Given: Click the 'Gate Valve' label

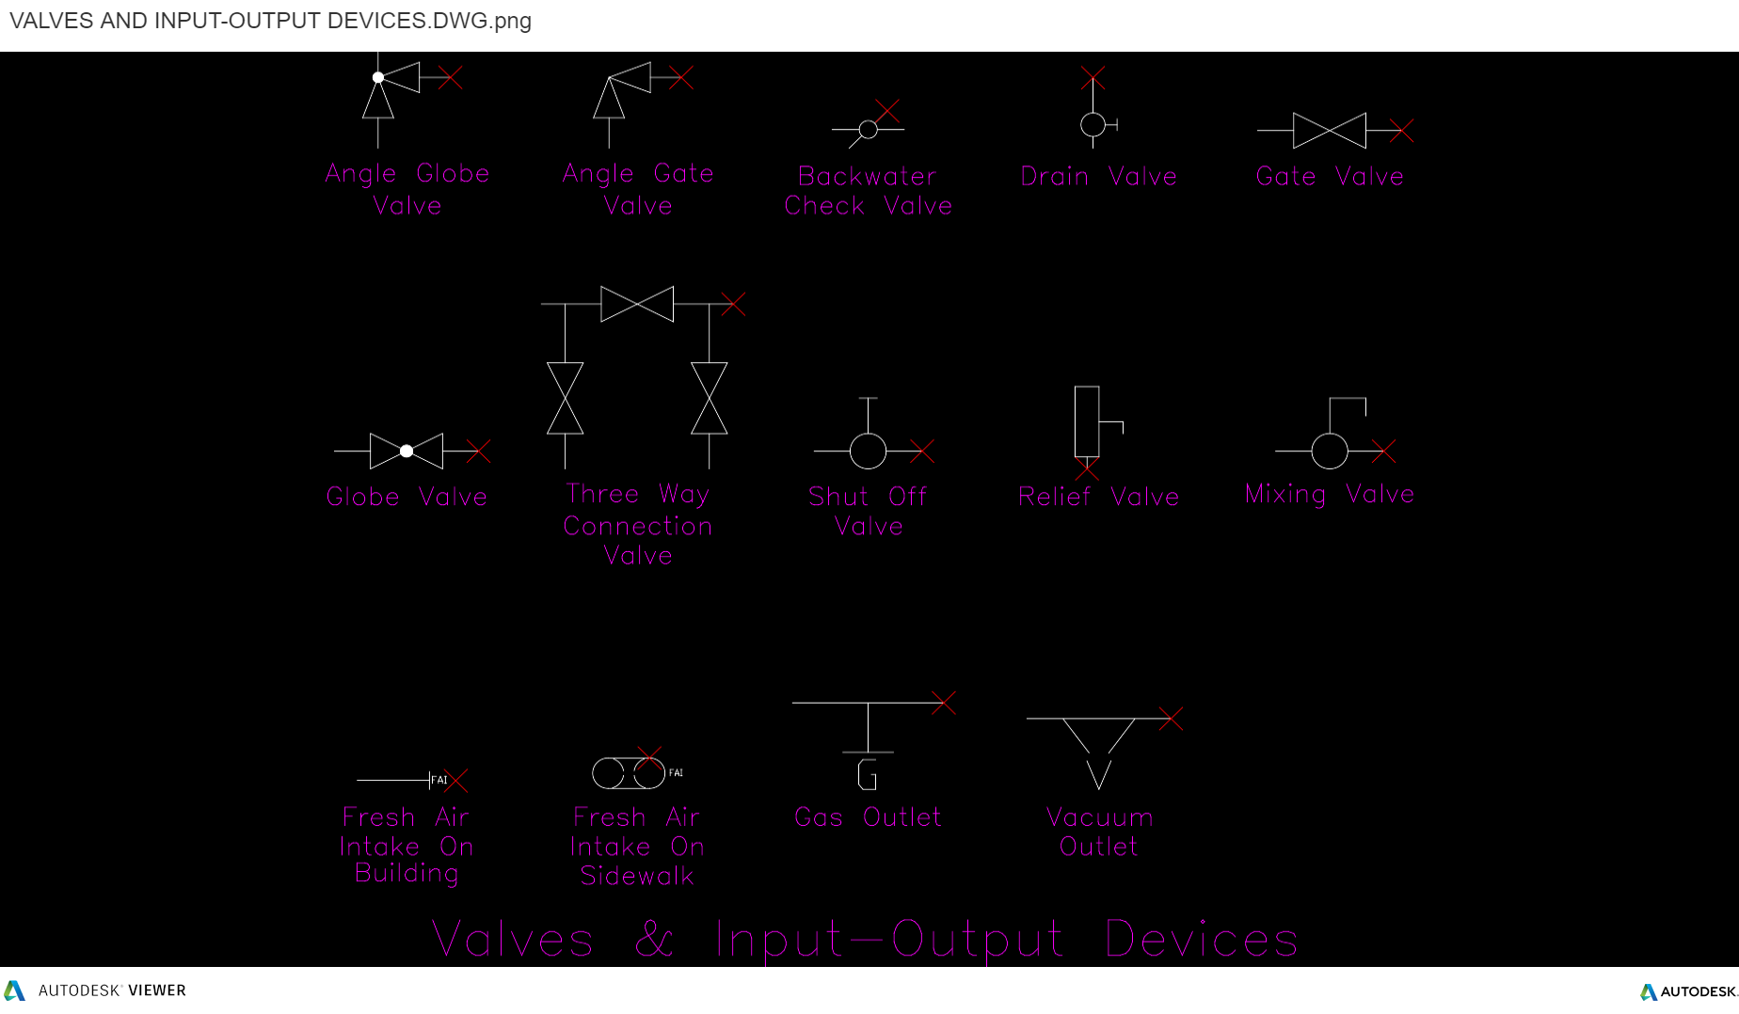Looking at the screenshot, I should click(1330, 176).
